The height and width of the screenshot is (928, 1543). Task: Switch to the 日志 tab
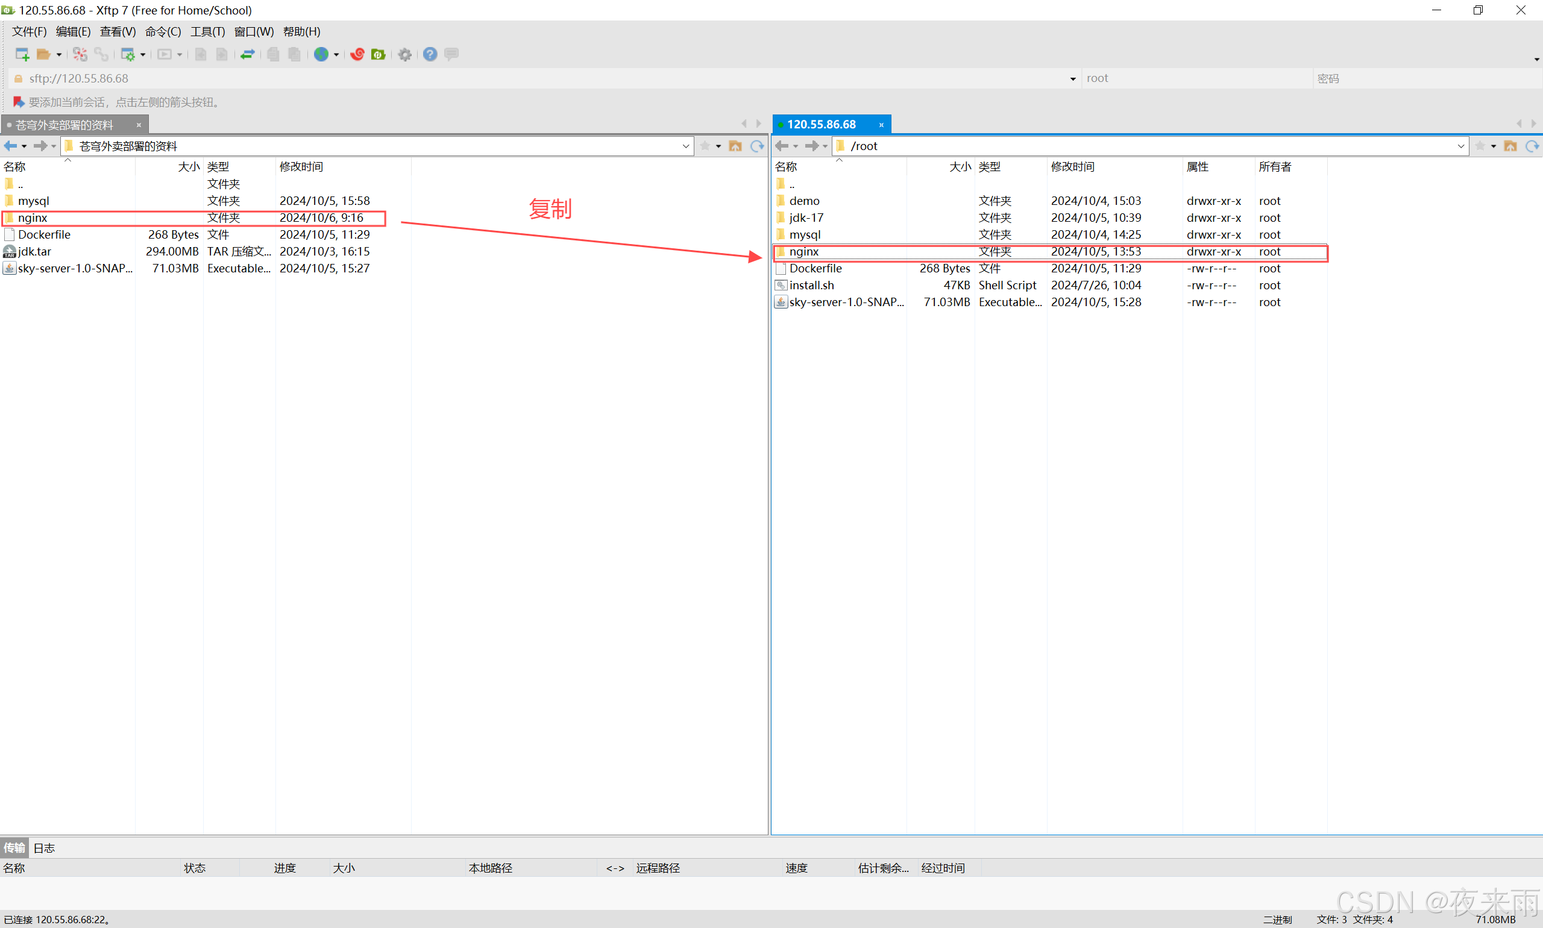coord(44,848)
